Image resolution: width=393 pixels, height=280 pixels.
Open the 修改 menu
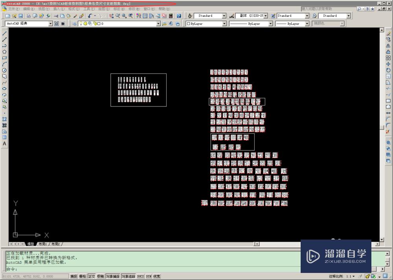point(134,9)
